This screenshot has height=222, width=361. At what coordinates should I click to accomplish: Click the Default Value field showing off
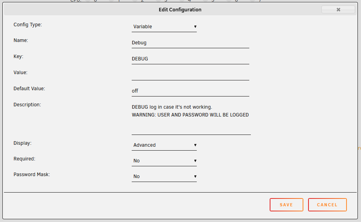[190, 91]
